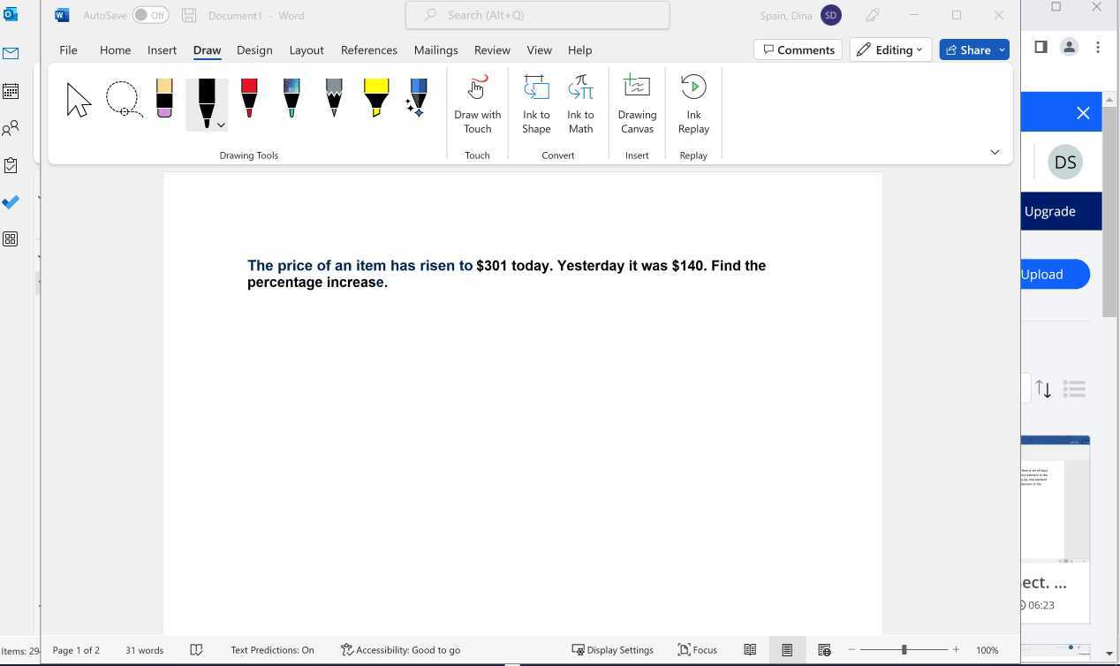This screenshot has height=666, width=1120.
Task: Switch to Web Layout view
Action: coord(824,650)
